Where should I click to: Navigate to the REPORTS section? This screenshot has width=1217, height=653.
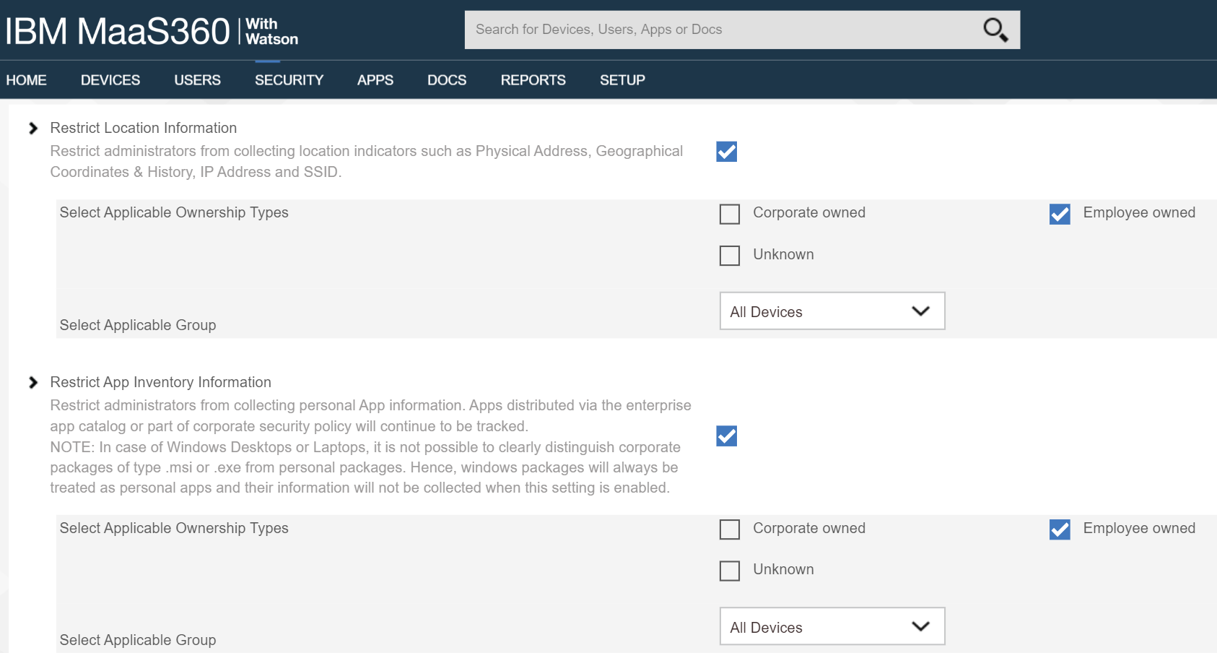coord(533,80)
